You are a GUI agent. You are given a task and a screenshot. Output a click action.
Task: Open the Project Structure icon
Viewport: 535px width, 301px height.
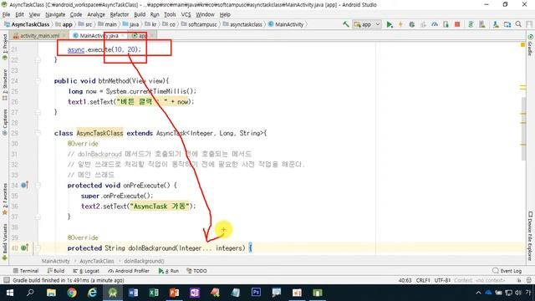pyautogui.click(x=507, y=24)
